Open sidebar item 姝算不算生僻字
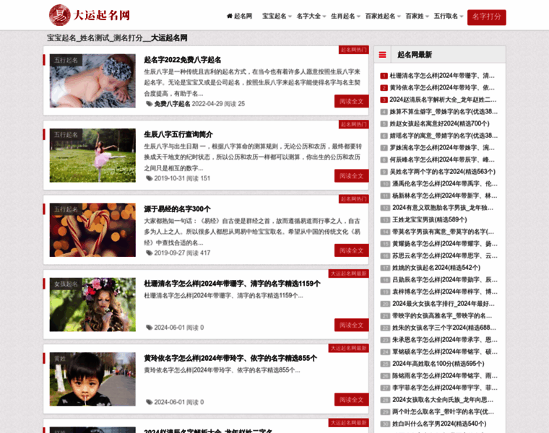 pos(444,112)
